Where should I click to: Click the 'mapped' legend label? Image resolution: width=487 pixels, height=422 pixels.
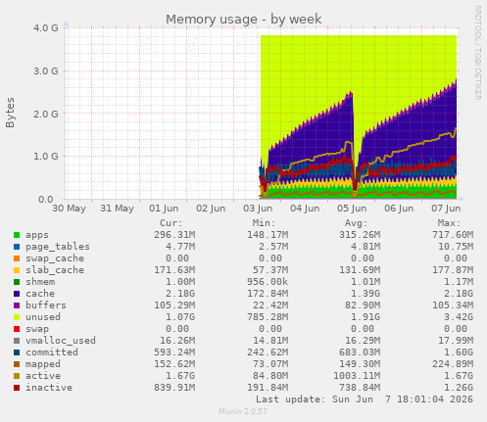(x=43, y=364)
